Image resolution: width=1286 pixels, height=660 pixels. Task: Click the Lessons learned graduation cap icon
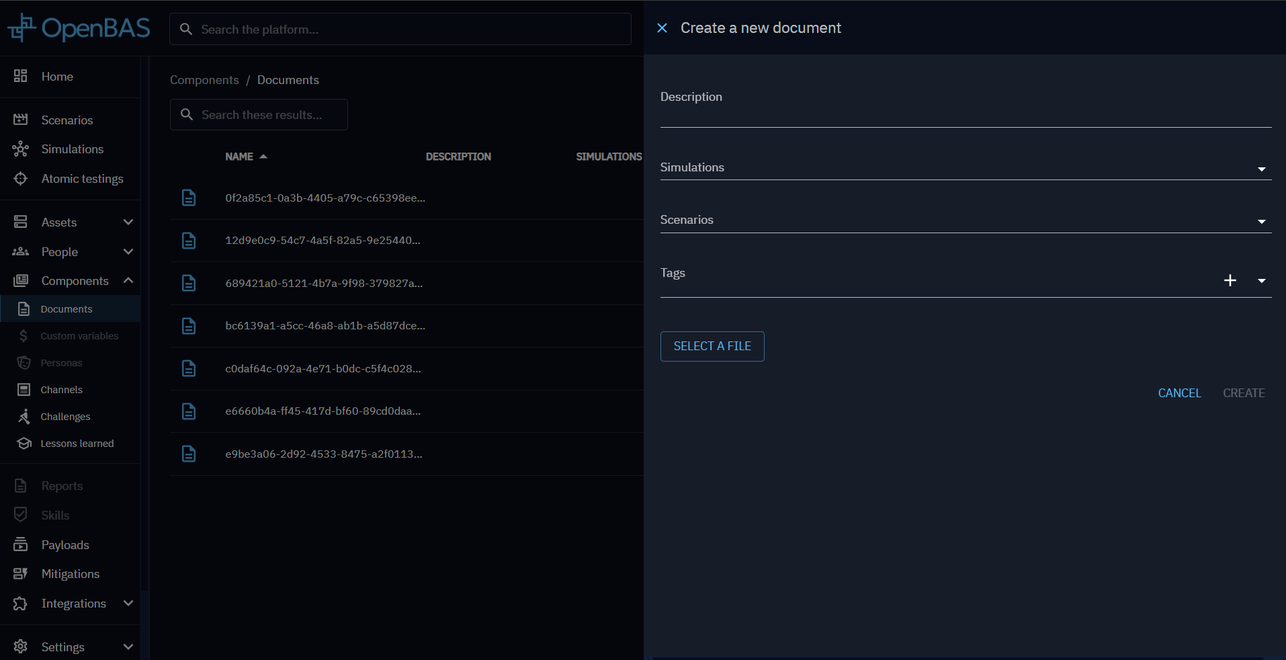(x=24, y=444)
